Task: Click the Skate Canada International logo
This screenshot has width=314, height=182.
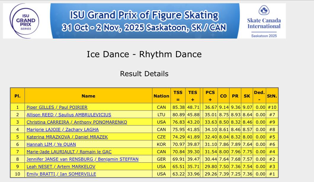Action: tap(264, 21)
